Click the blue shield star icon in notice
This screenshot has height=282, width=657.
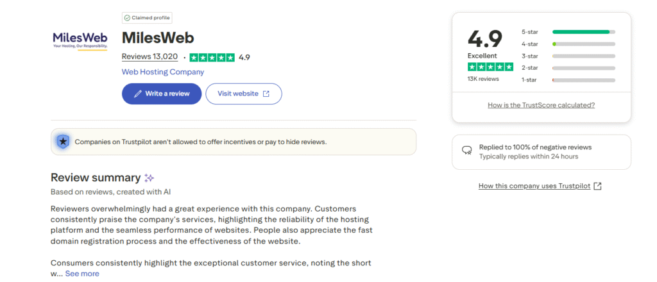point(62,142)
